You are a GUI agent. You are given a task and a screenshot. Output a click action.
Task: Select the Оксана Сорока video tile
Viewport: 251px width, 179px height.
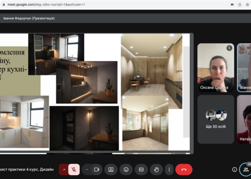216,68
